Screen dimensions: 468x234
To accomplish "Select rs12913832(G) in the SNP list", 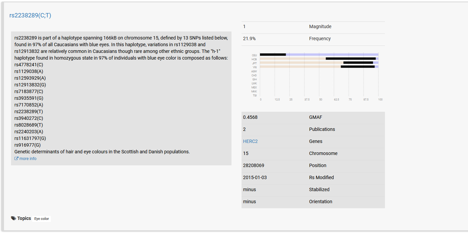I will [30, 85].
